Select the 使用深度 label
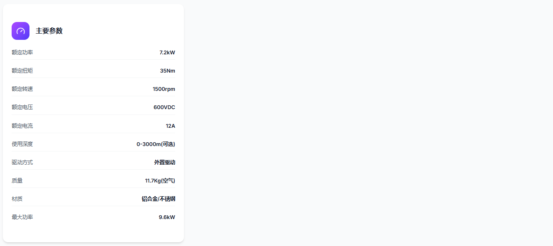 pos(22,144)
